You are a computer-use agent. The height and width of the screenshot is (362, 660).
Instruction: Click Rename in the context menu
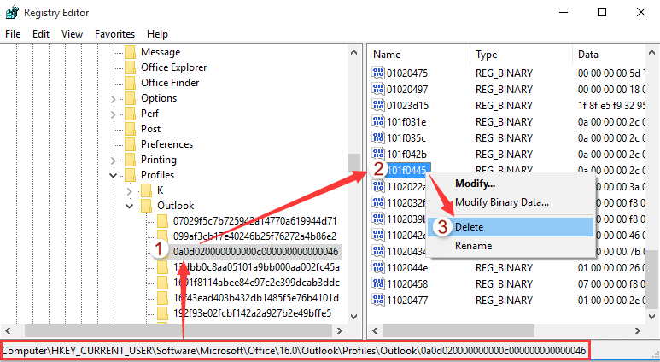(474, 246)
